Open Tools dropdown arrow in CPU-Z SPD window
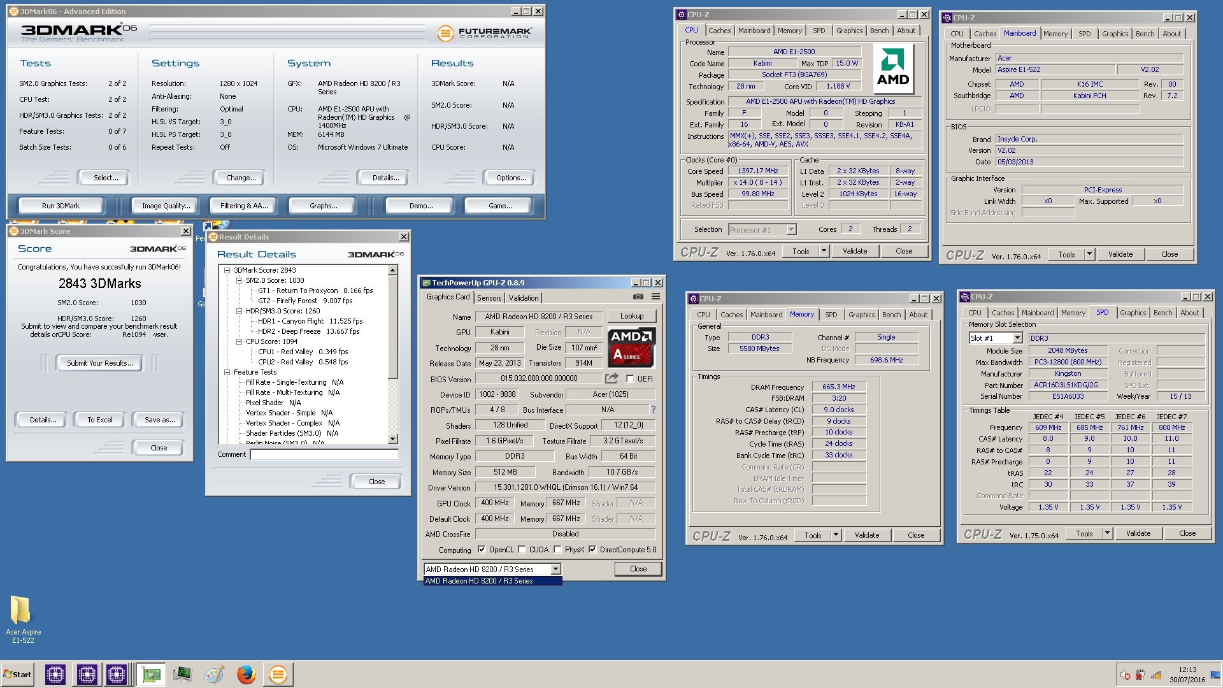1223x688 pixels. point(1107,533)
